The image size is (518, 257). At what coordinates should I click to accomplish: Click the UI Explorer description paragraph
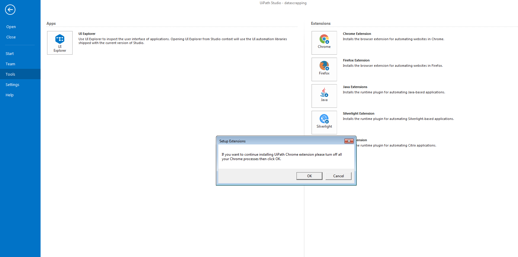[x=183, y=41]
